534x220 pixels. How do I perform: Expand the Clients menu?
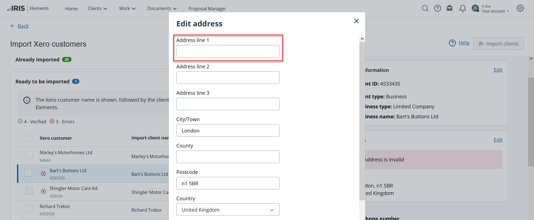point(97,9)
